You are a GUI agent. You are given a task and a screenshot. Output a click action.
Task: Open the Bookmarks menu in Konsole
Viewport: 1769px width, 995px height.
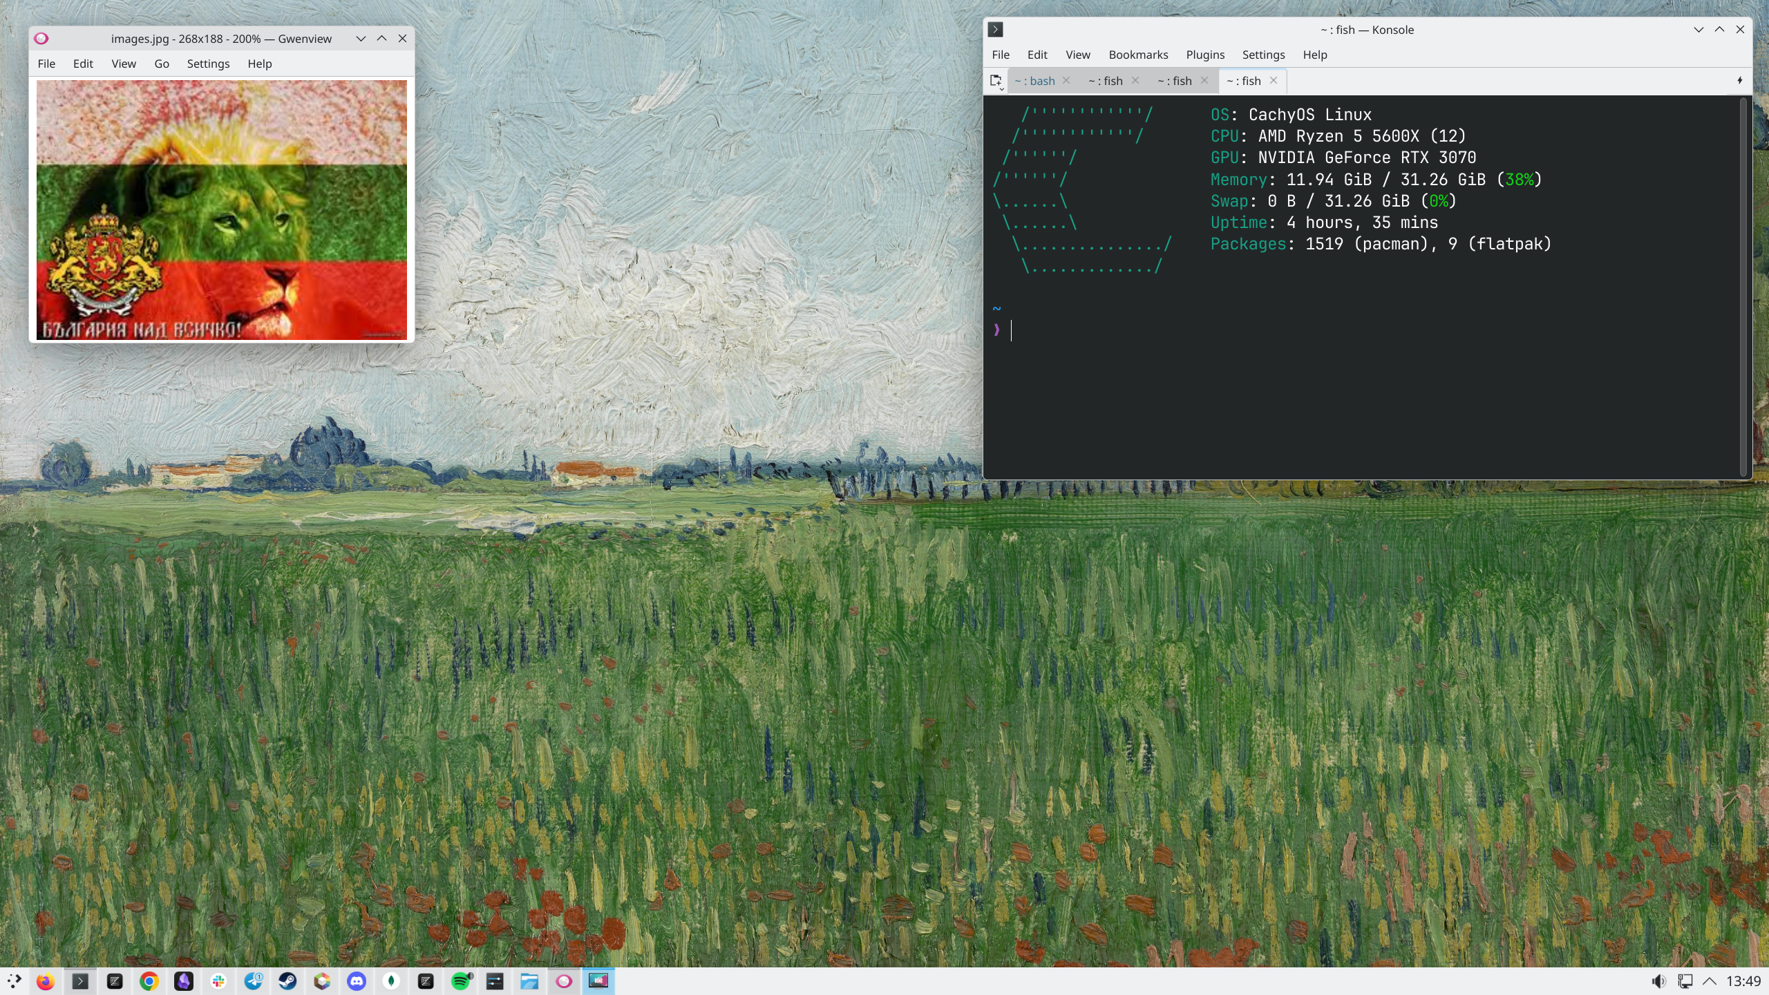1137,55
